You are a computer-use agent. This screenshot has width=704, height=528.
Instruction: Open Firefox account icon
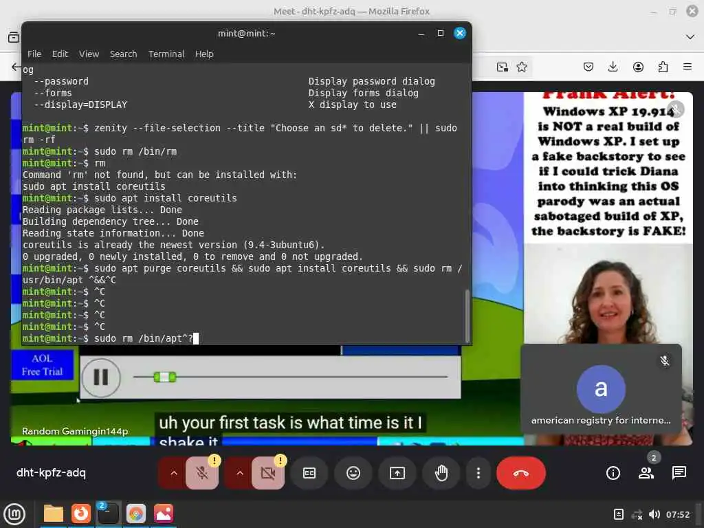pyautogui.click(x=638, y=67)
